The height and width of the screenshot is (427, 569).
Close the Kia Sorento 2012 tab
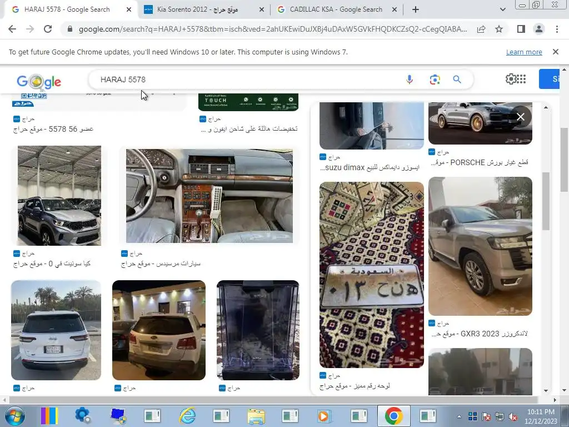coord(261,10)
